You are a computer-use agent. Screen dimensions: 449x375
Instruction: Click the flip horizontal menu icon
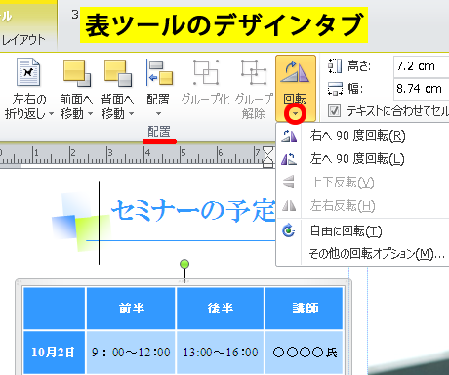coord(289,205)
